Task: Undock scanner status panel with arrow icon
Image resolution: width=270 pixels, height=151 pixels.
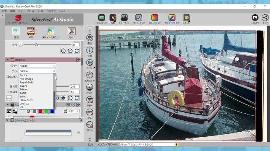Action: pyautogui.click(x=81, y=120)
